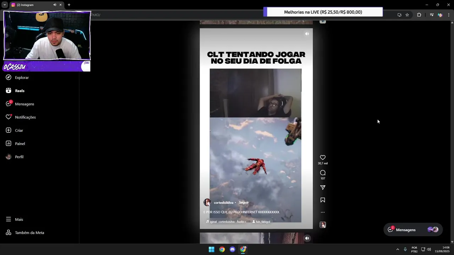Expand the Mais menu
The image size is (454, 255).
pyautogui.click(x=19, y=220)
